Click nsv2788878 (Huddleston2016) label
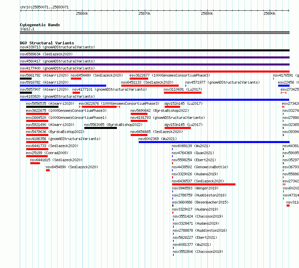Viewport: 299px width, 268px height. click(x=200, y=230)
